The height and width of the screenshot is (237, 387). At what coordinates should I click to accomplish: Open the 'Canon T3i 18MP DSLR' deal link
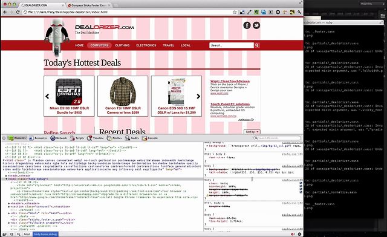123,111
